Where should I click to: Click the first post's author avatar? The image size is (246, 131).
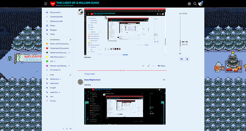click(x=80, y=12)
